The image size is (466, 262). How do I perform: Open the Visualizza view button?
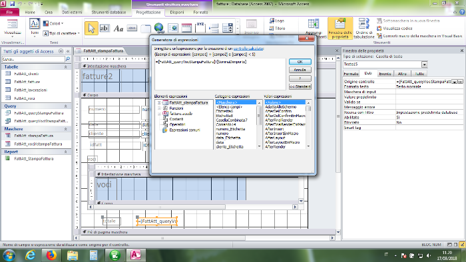pos(13,28)
